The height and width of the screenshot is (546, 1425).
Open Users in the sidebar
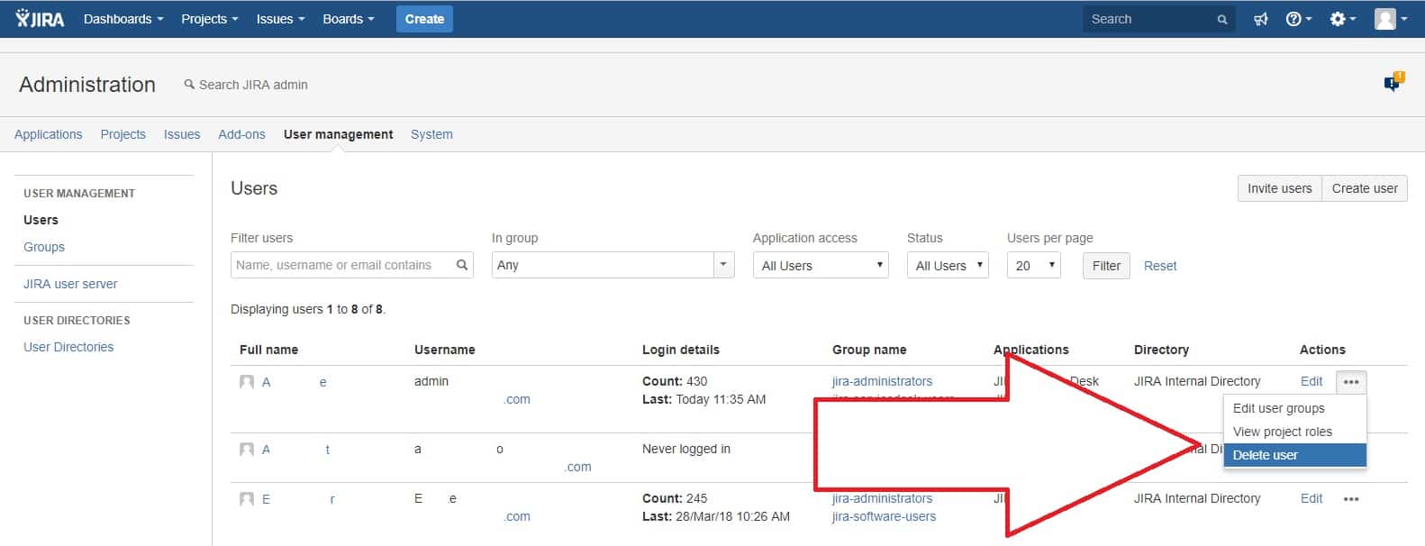point(41,220)
